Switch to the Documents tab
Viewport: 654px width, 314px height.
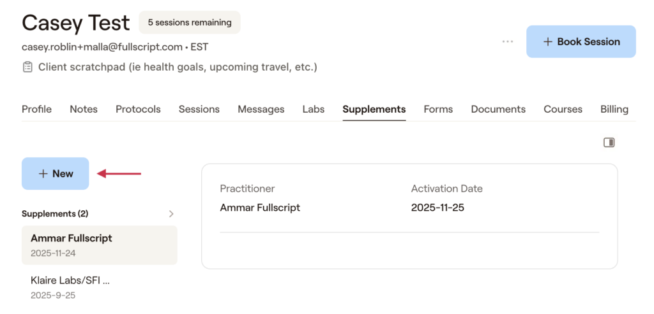tap(498, 109)
